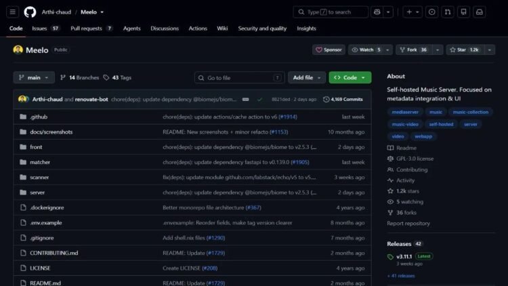Open the Add file dropdown
The width and height of the screenshot is (508, 286).
(306, 77)
